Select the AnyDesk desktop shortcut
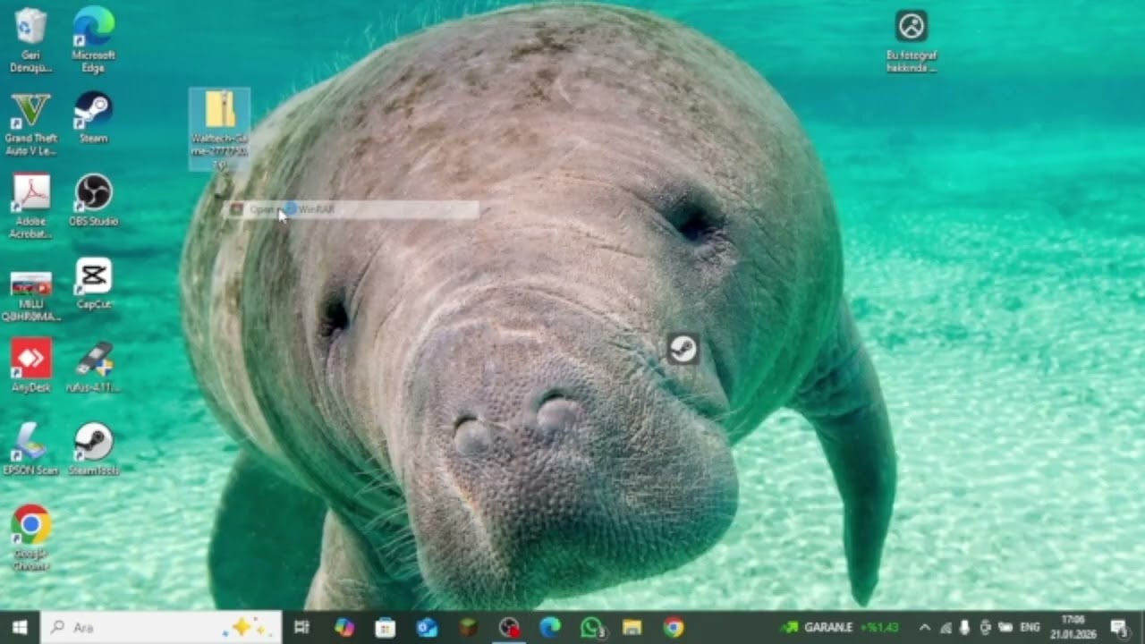The image size is (1145, 644). (31, 366)
